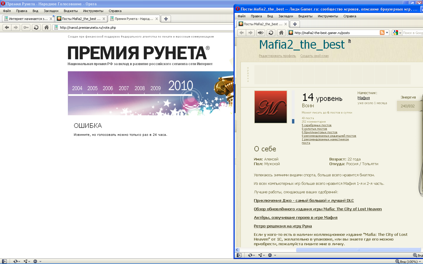Click the orange RSS feed icon
Screen dimensions: 423x264
[382, 33]
